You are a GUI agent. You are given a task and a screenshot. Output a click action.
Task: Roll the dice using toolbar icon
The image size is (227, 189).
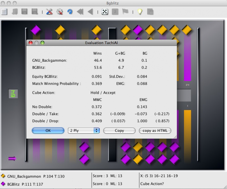tap(105, 12)
